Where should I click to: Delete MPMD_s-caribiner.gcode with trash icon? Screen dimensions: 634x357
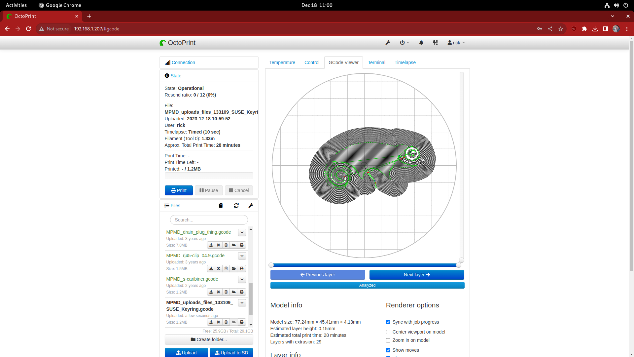click(x=226, y=292)
